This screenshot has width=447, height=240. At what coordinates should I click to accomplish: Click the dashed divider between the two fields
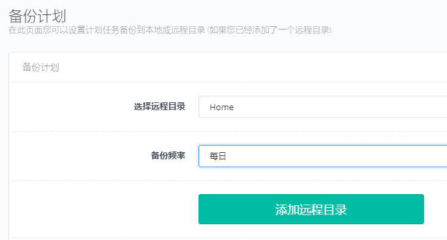229,131
